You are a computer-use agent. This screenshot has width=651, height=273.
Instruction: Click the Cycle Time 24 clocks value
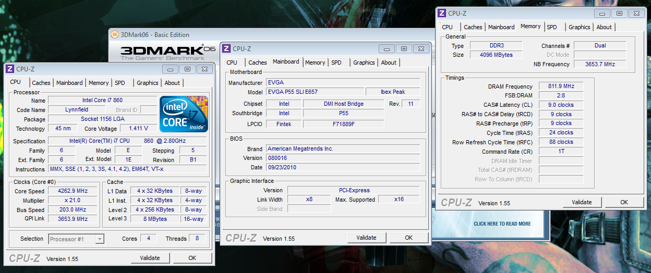tap(561, 132)
